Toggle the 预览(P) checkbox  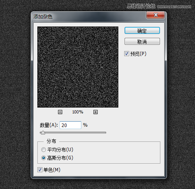coord(126,54)
